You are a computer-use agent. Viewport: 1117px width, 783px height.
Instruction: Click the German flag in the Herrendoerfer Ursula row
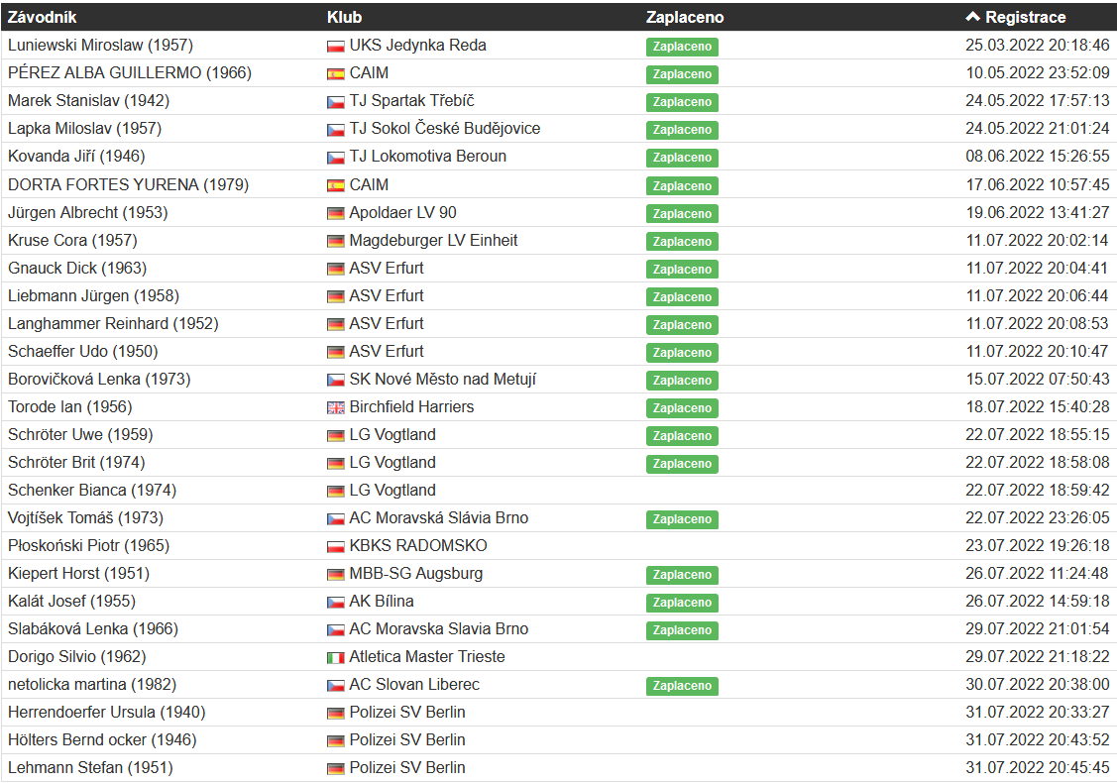(x=336, y=715)
